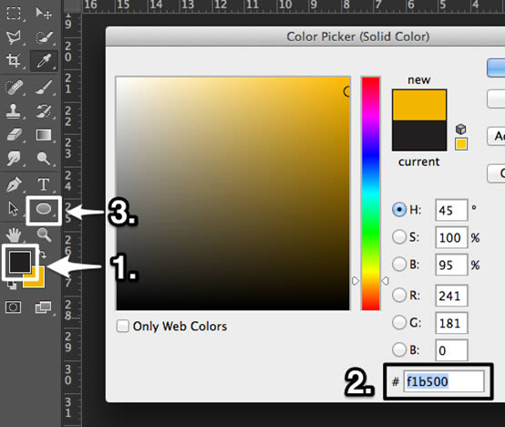Click the new yellow color preview

point(419,105)
